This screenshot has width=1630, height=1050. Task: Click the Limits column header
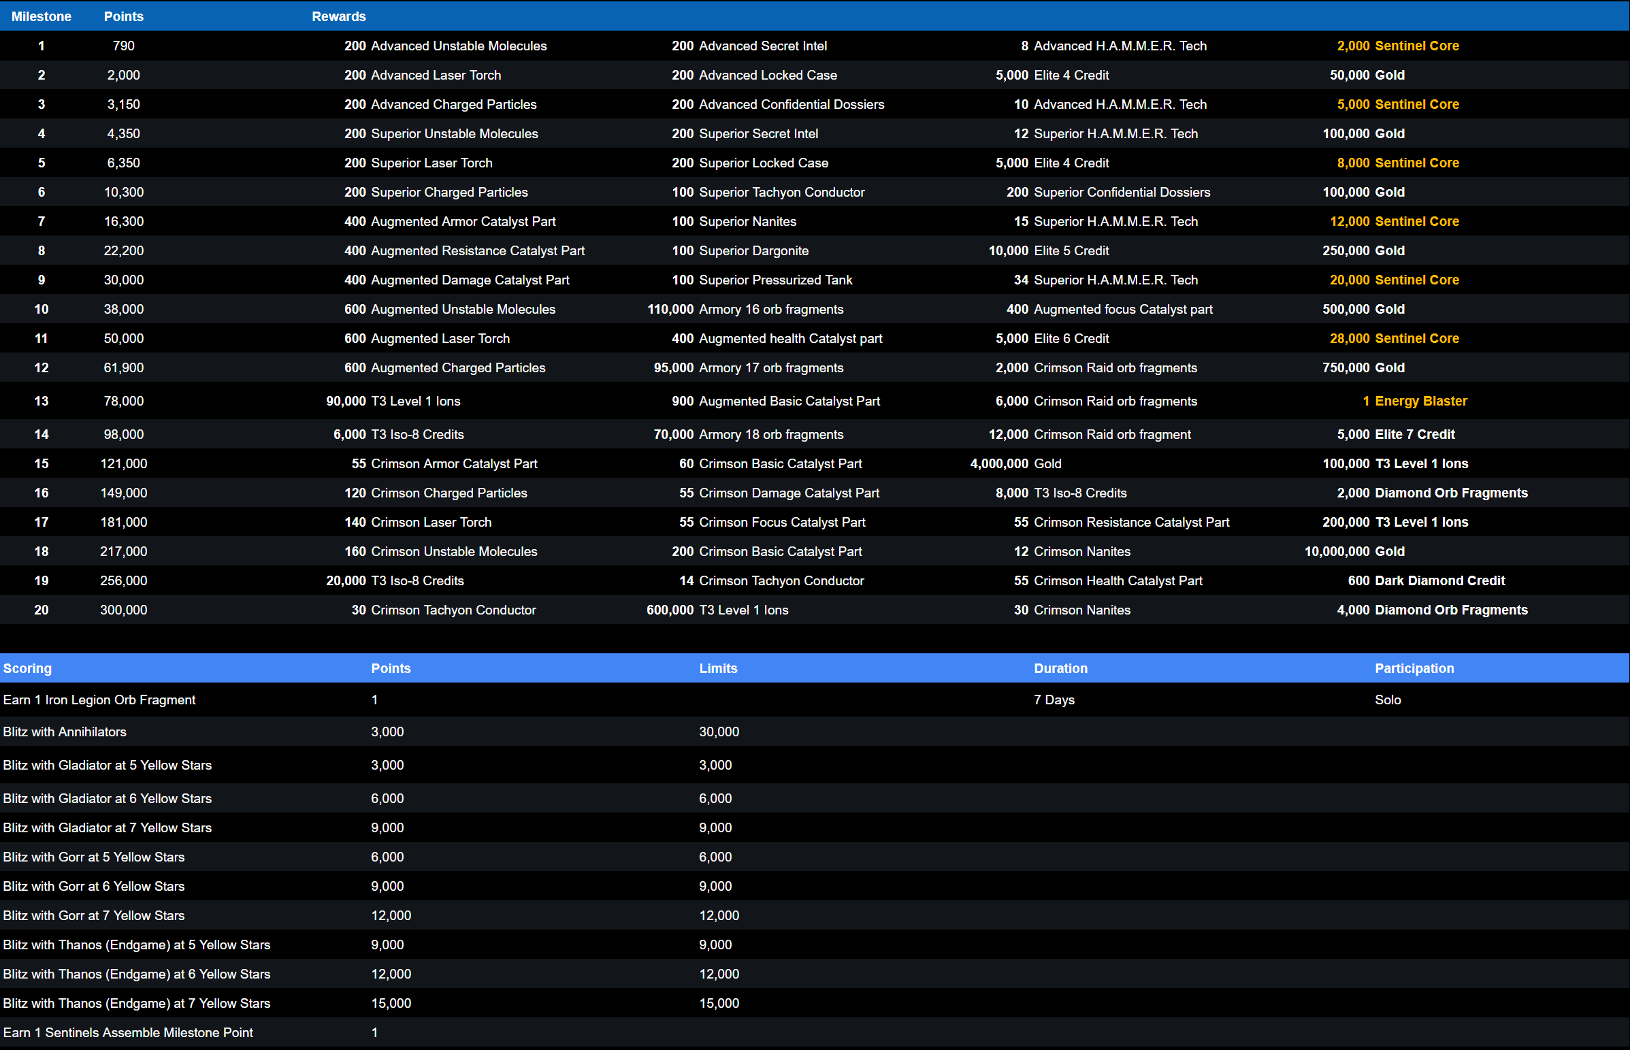[718, 668]
